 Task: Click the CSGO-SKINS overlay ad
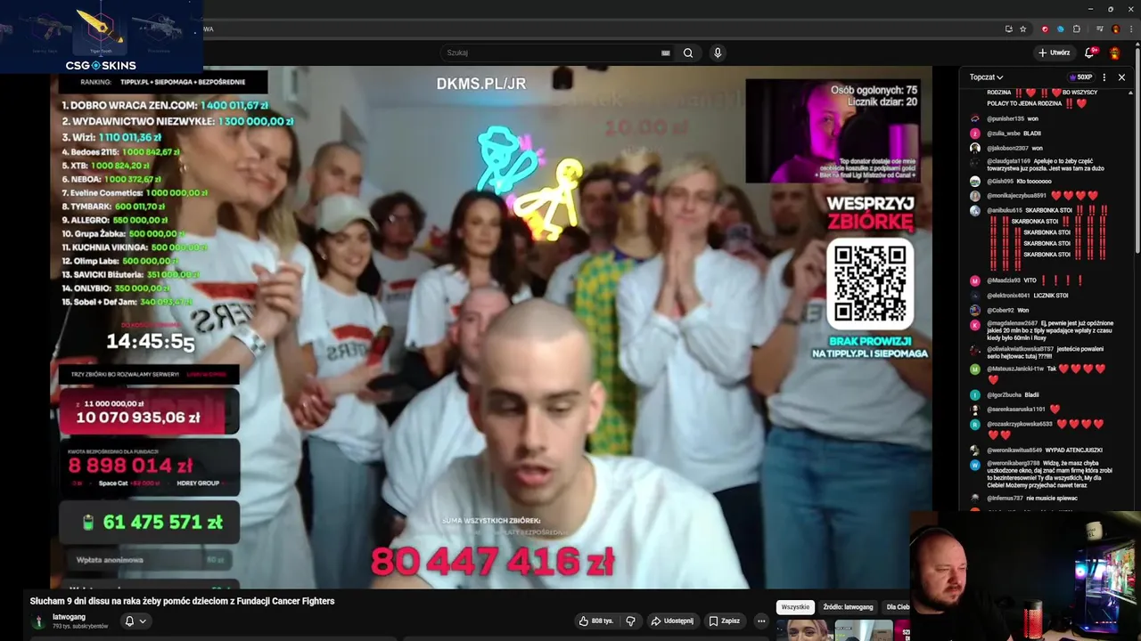tap(101, 37)
